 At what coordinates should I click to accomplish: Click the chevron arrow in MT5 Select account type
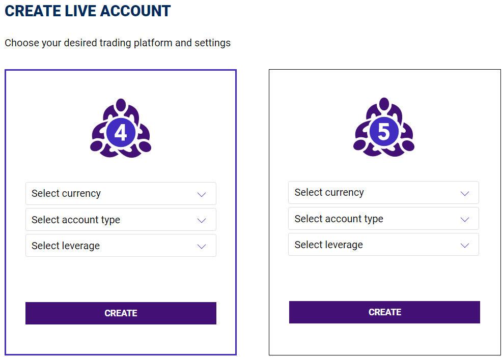pyautogui.click(x=465, y=219)
